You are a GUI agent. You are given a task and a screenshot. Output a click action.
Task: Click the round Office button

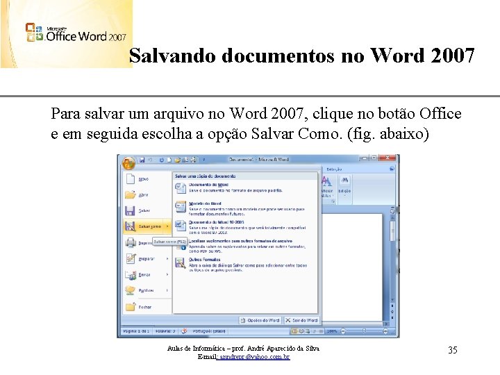(x=128, y=163)
